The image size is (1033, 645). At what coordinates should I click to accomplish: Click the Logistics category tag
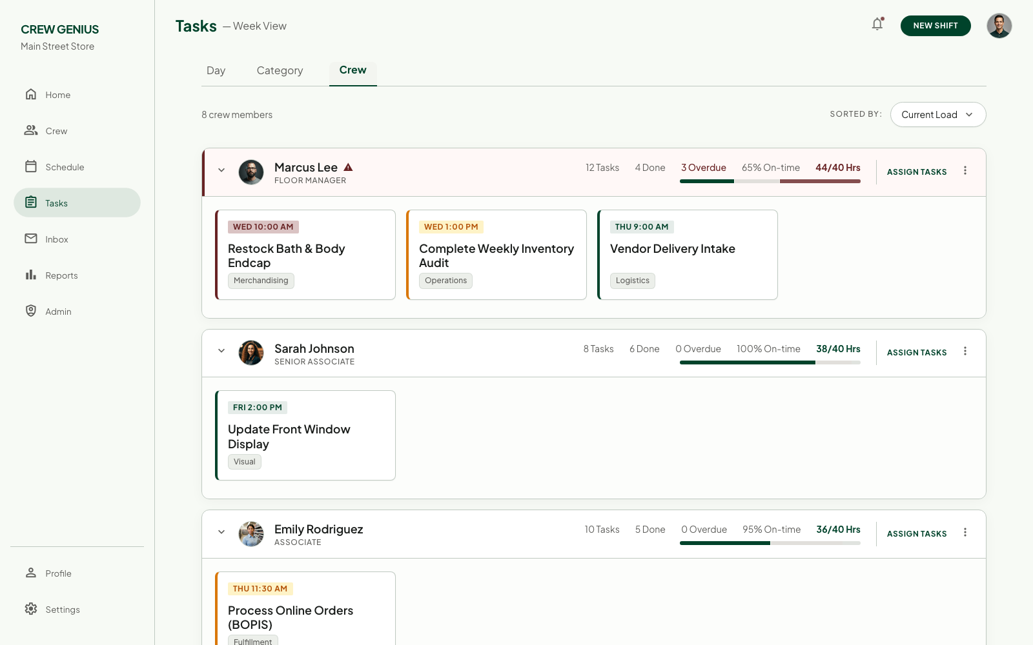point(633,281)
